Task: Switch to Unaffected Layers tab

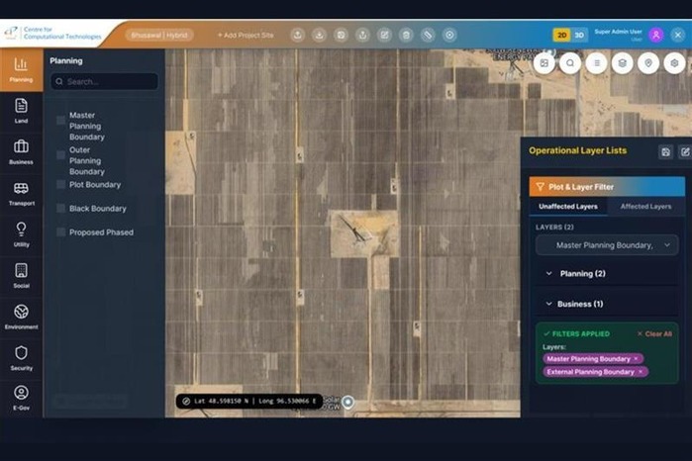Action: [x=568, y=207]
